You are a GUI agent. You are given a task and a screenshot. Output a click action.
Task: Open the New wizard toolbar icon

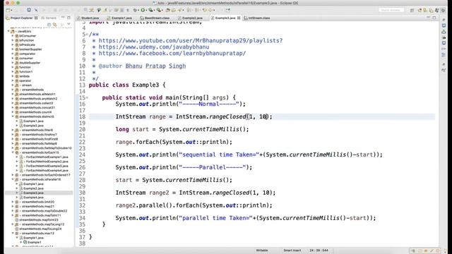tap(8, 10)
